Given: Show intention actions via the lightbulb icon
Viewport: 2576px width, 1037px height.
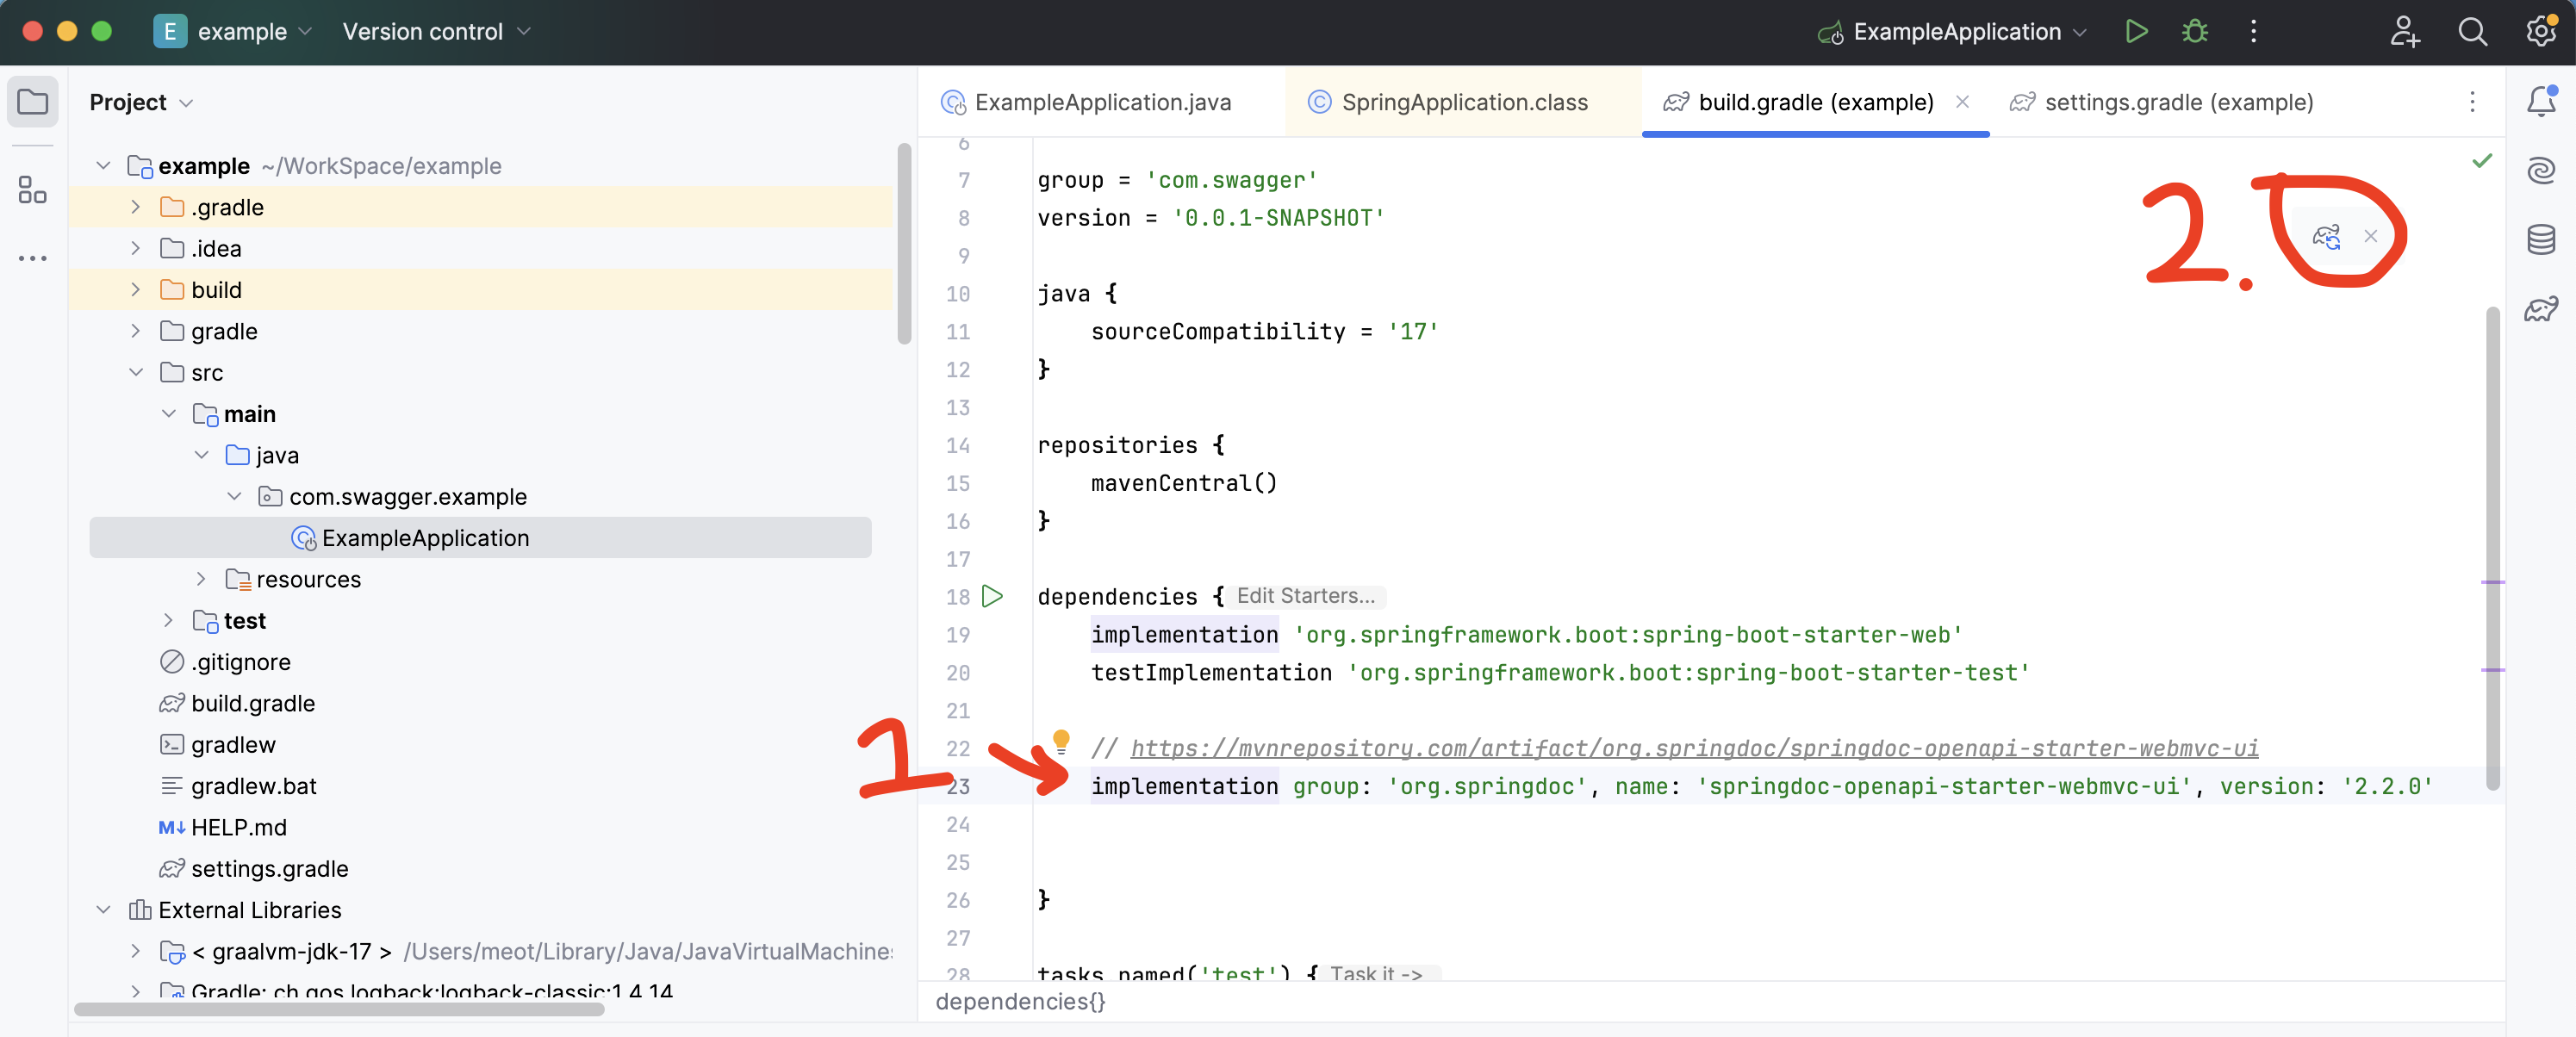Looking at the screenshot, I should [1061, 741].
